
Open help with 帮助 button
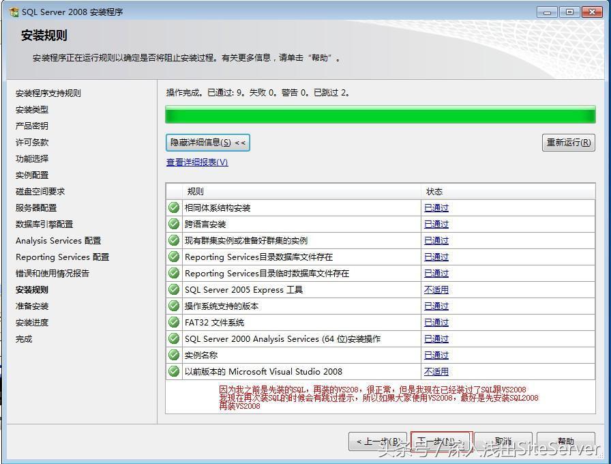tap(566, 441)
